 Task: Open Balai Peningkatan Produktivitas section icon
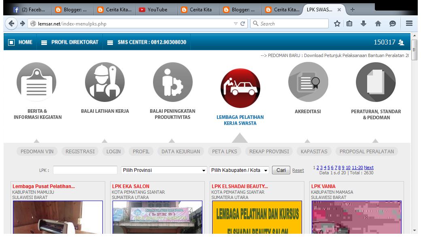point(172,82)
